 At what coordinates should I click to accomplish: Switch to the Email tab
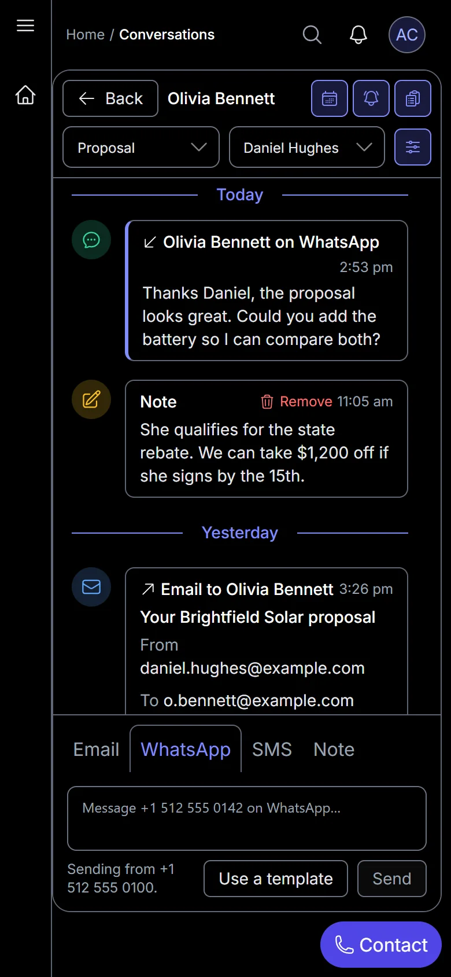click(96, 750)
